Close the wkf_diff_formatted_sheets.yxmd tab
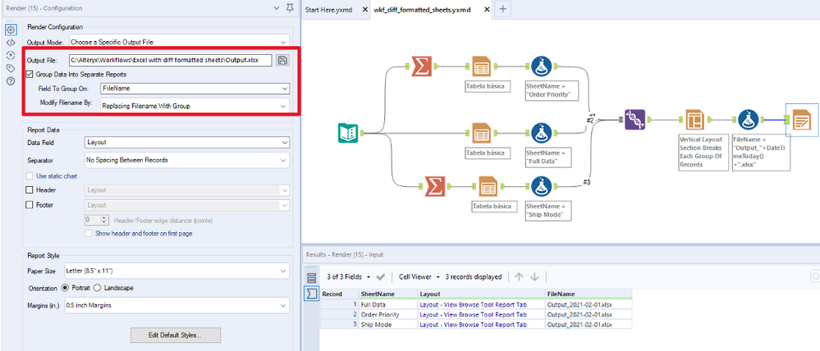 [x=488, y=9]
